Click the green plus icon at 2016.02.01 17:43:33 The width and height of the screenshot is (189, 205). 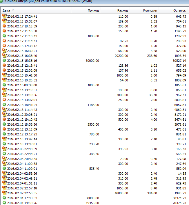4,198
